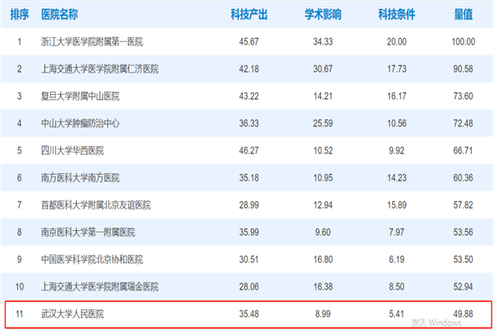Click value 30.51 in 科技产出

(249, 260)
